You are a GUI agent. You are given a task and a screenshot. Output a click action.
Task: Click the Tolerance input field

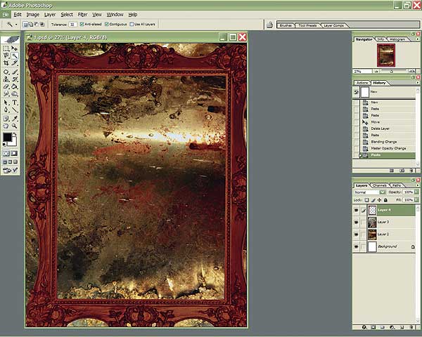pyautogui.click(x=72, y=24)
